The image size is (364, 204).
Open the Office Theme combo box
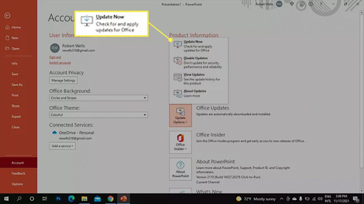pos(98,115)
